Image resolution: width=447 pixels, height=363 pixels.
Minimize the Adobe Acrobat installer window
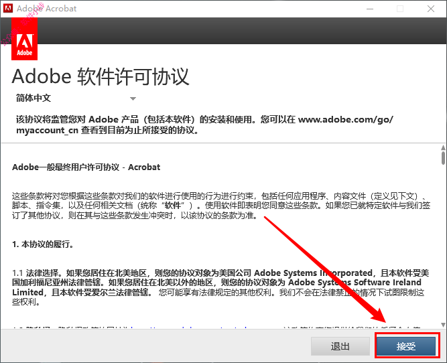click(370, 9)
